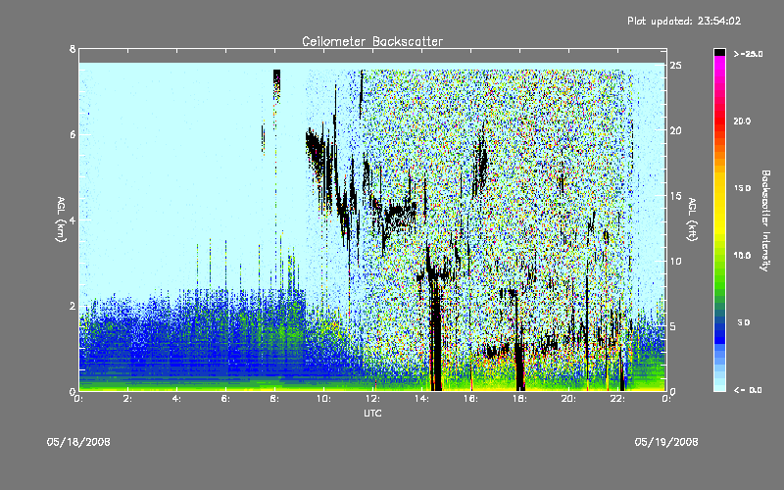This screenshot has width=784, height=490.
Task: Click the 5 kft tick on the right axis
Action: point(673,326)
